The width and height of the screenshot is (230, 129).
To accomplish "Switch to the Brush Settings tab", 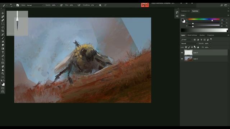I will pyautogui.click(x=192, y=35).
